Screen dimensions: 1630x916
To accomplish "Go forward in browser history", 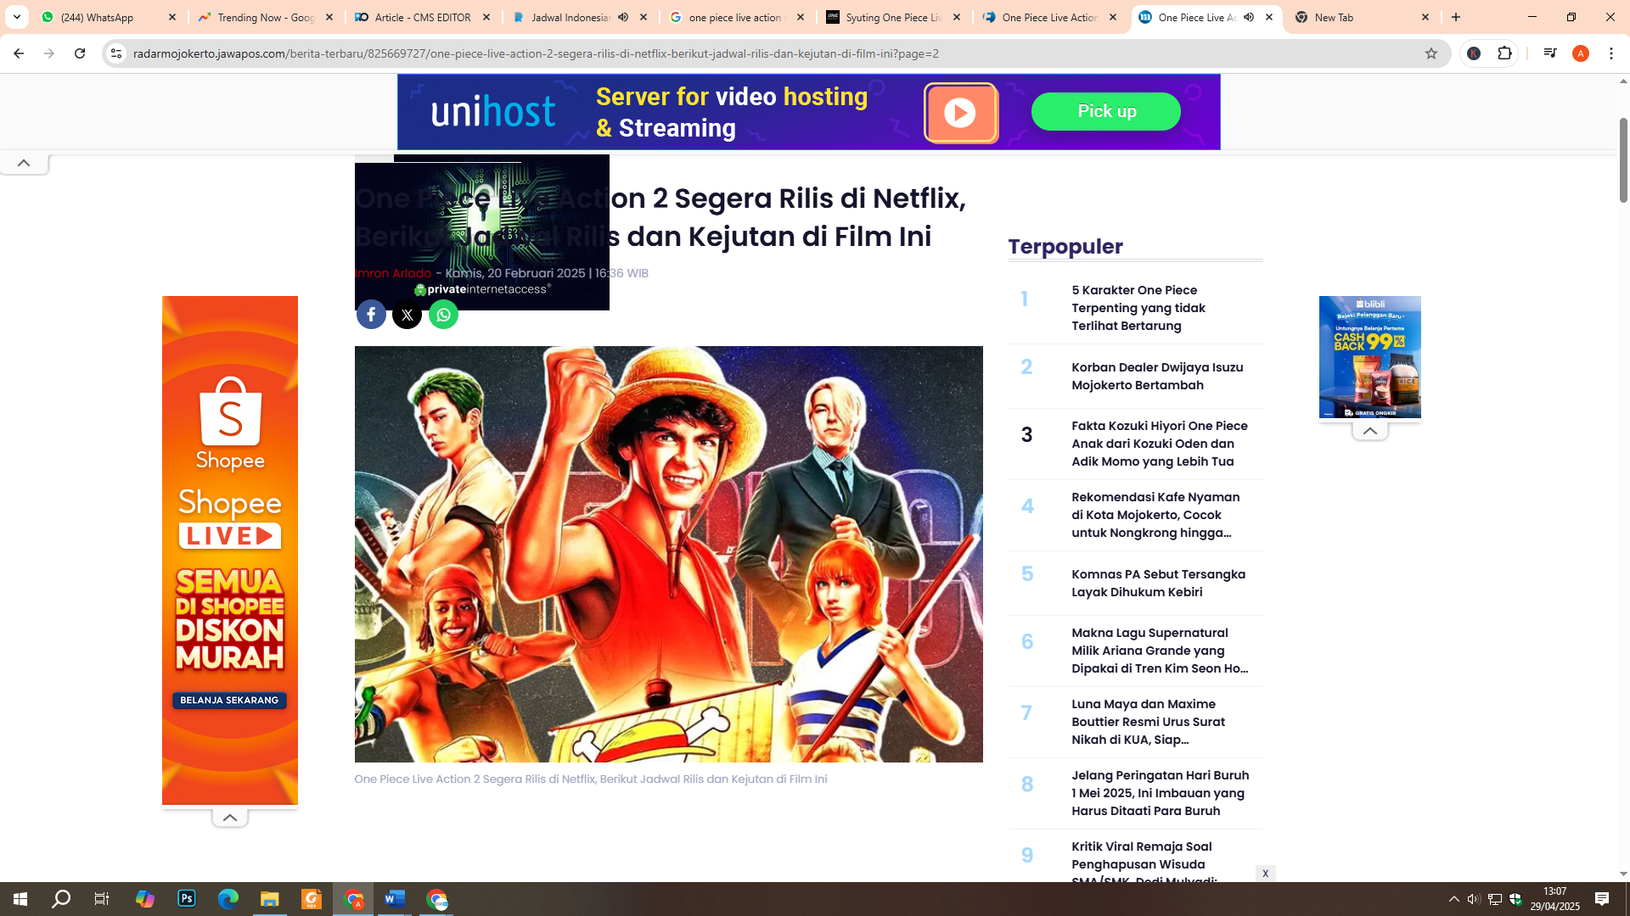I will tap(48, 53).
